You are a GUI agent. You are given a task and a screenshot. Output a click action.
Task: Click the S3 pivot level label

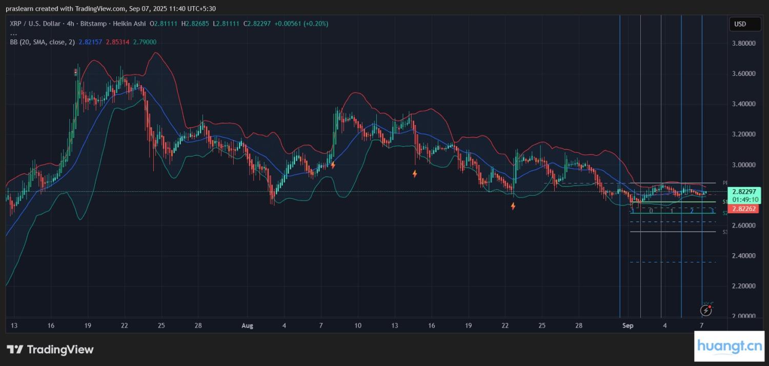tap(725, 232)
